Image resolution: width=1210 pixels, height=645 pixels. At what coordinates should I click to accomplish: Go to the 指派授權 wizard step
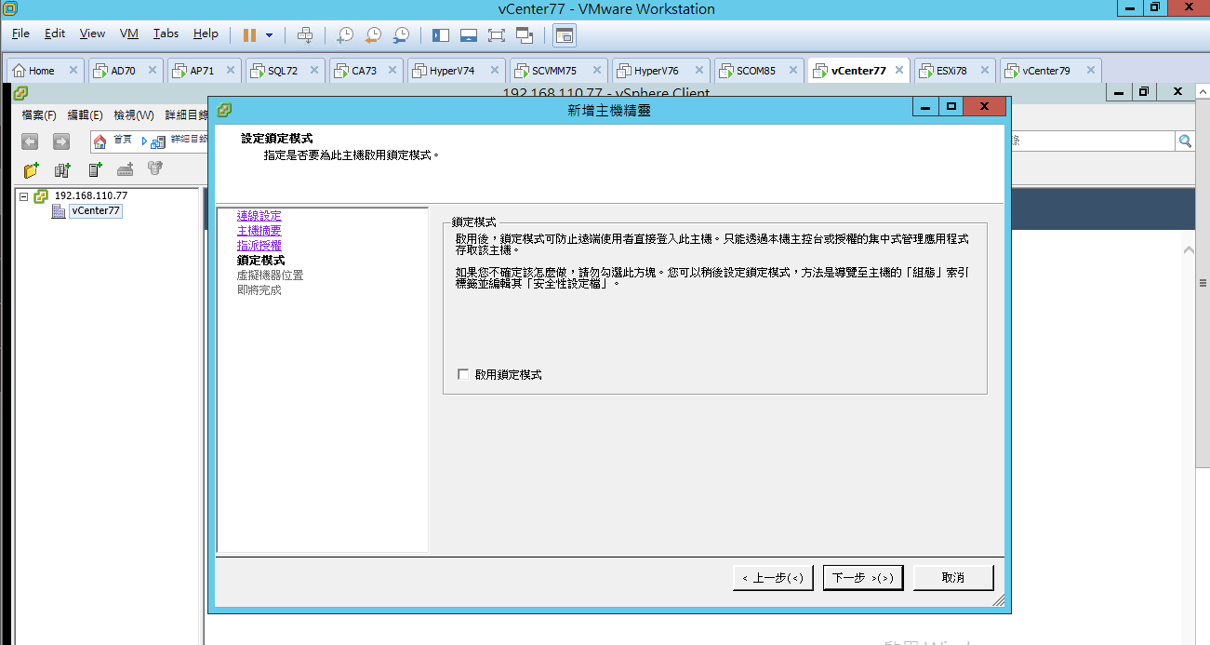pos(259,246)
